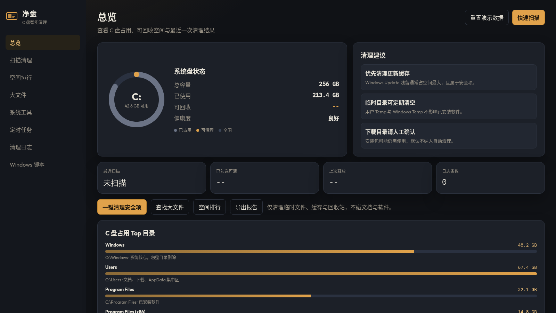
Task: Click the 空闲 legend dot
Action: (x=220, y=130)
